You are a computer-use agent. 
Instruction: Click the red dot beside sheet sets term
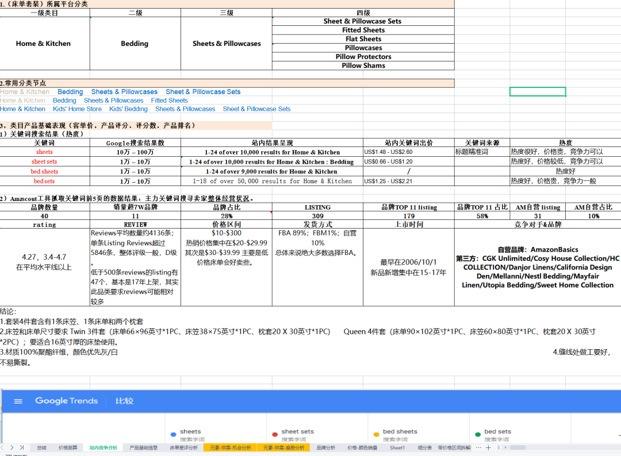275,434
